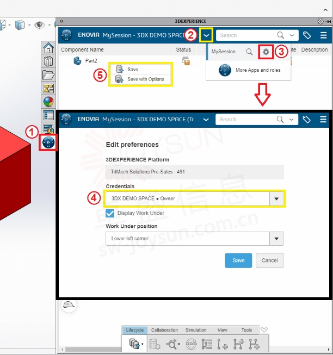The height and width of the screenshot is (355, 333).
Task: Switch to the Lifecycle tab
Action: coord(135,330)
